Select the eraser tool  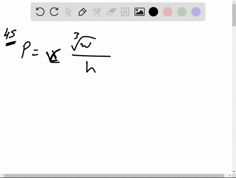tap(111, 12)
